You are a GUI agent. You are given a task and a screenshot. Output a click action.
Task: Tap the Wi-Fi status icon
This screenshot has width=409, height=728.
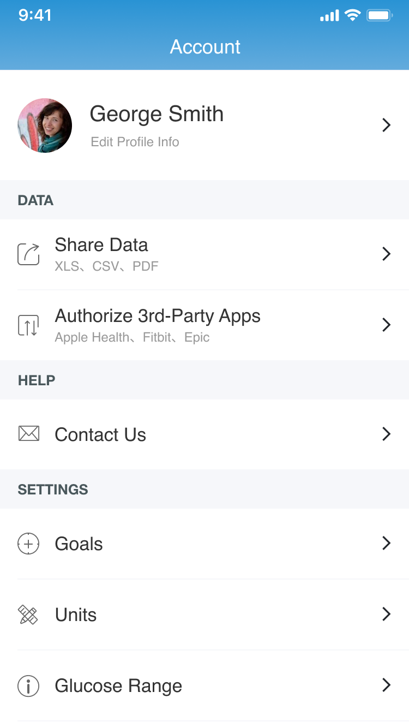pos(353,16)
